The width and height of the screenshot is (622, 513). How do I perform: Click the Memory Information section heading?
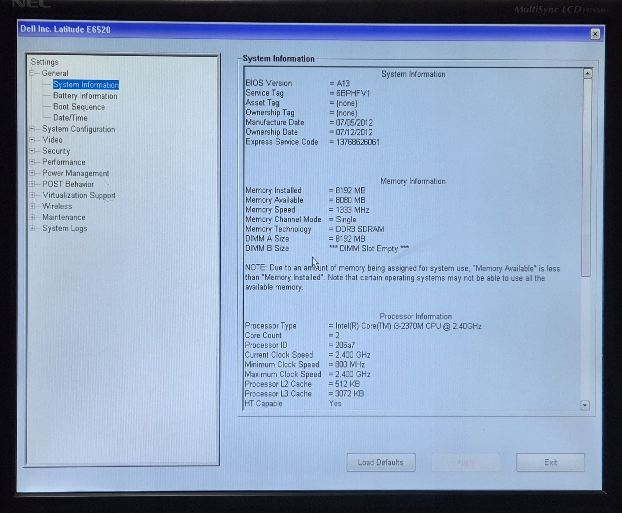coord(413,181)
